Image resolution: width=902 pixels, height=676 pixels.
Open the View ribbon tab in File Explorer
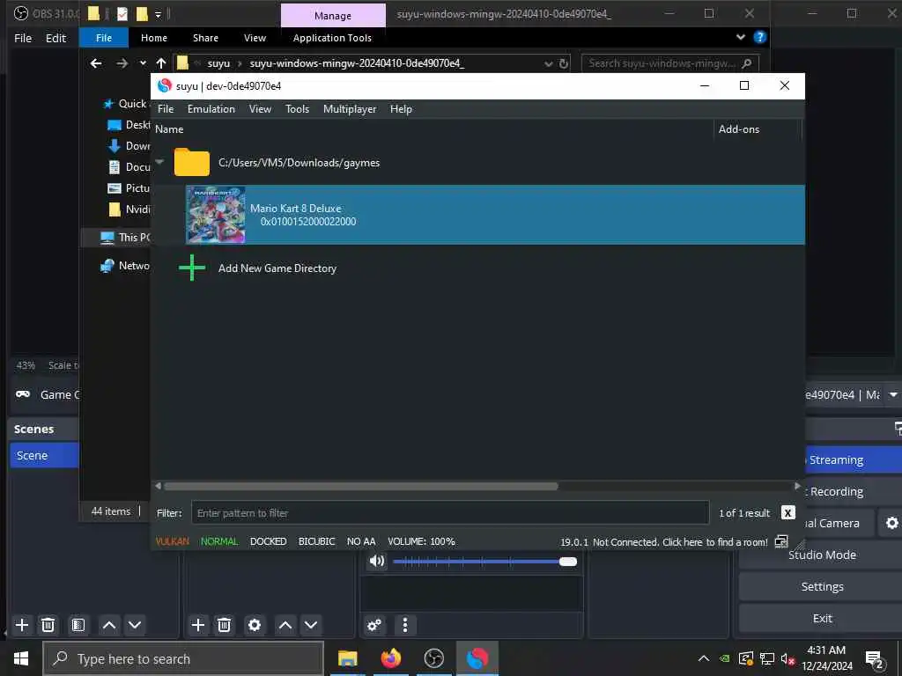pos(255,38)
